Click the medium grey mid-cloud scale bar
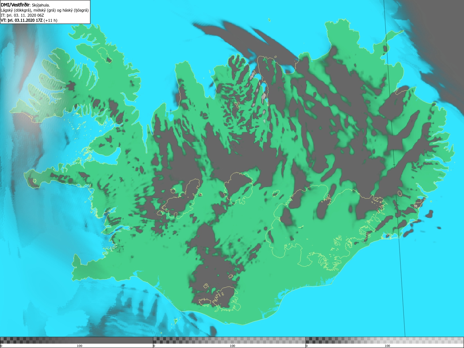464x348 pixels. 229,340
